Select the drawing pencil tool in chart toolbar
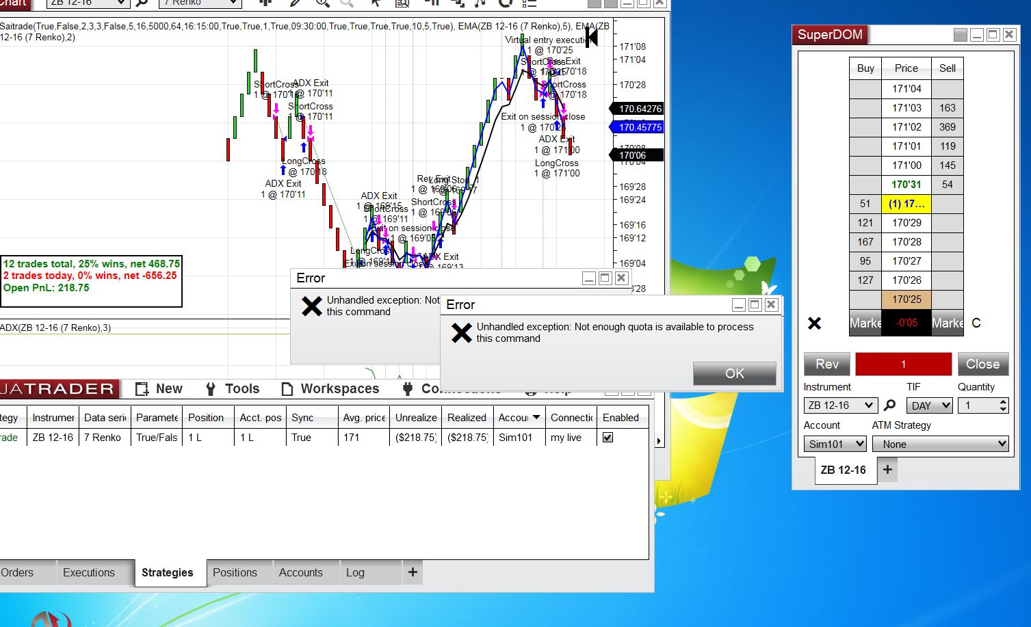Image resolution: width=1031 pixels, height=627 pixels. coord(296,2)
